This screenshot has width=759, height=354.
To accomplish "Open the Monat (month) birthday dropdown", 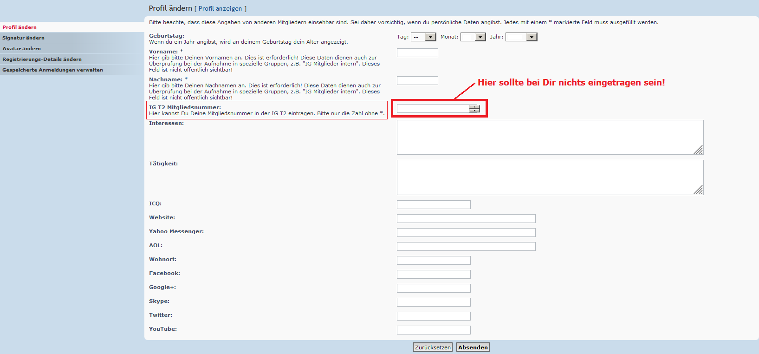I will pyautogui.click(x=473, y=37).
